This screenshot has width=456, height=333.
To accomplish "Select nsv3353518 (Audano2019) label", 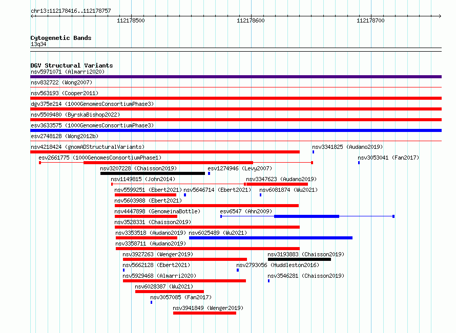I will click(151, 233).
